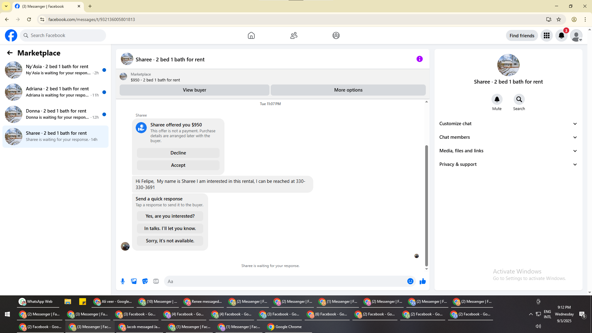Viewport: 592px width, 333px height.
Task: Open a new browser tab
Action: (x=90, y=6)
